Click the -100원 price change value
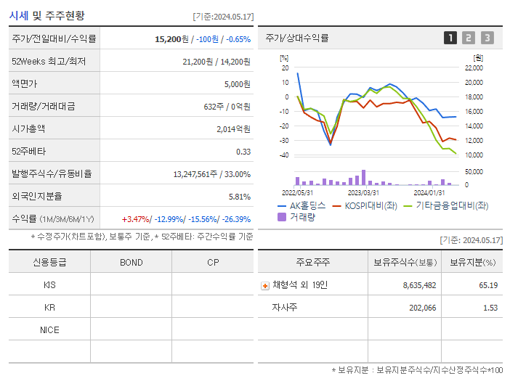 pyautogui.click(x=207, y=39)
